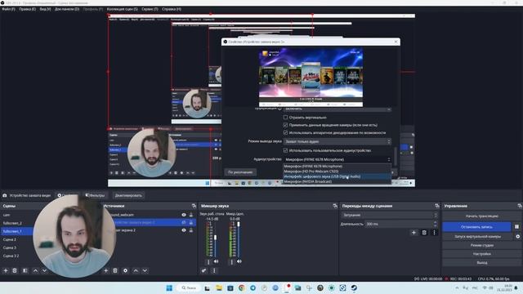Click the Деактивировать button
This screenshot has height=294, width=523.
pos(128,195)
